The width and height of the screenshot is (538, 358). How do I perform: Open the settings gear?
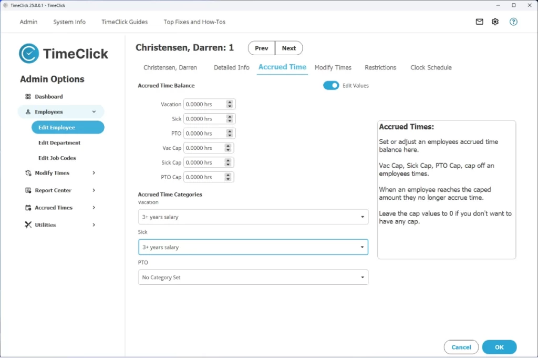[x=494, y=22]
